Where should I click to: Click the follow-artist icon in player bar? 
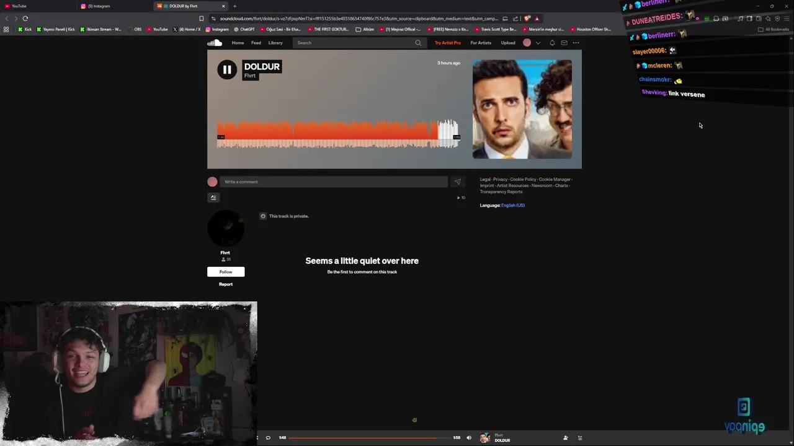click(x=565, y=438)
